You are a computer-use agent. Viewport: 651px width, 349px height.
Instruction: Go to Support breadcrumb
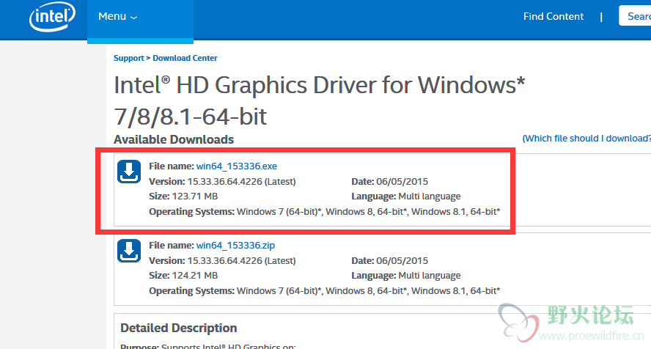[x=129, y=58]
